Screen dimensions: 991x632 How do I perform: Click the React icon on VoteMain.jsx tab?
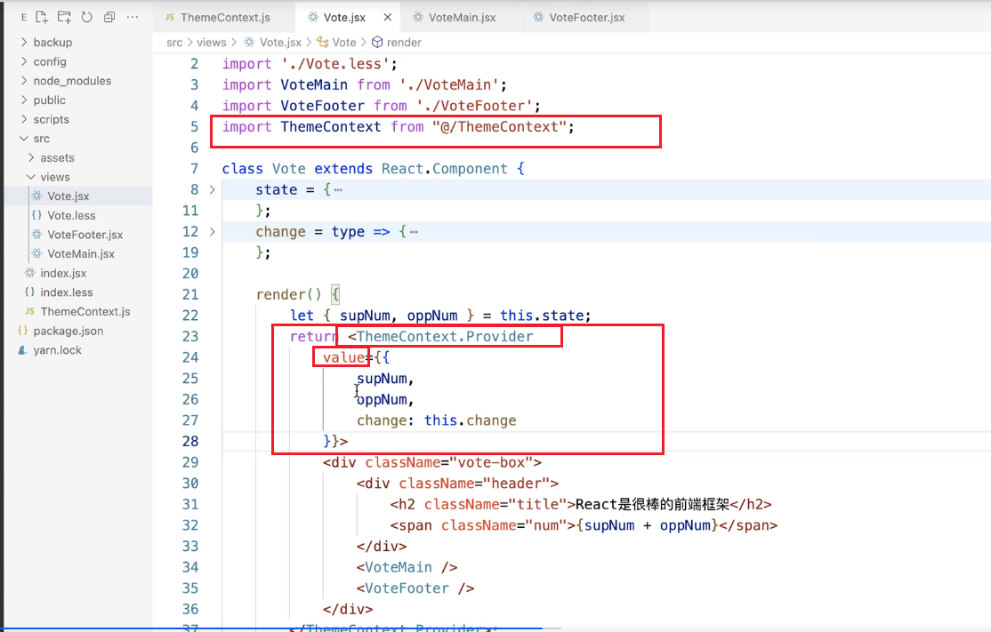coord(418,17)
